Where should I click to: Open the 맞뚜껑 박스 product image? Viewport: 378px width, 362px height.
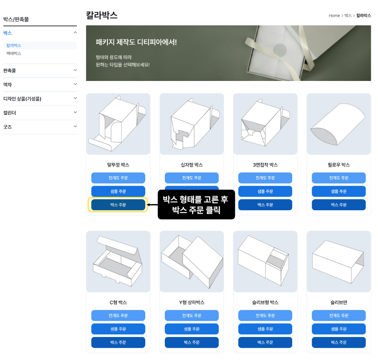[118, 124]
